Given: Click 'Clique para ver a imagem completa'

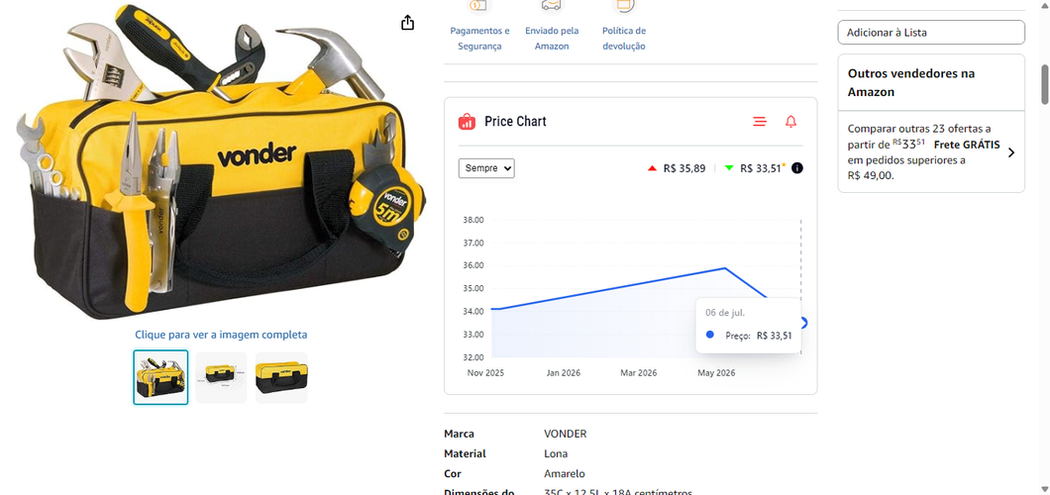Looking at the screenshot, I should (x=221, y=335).
